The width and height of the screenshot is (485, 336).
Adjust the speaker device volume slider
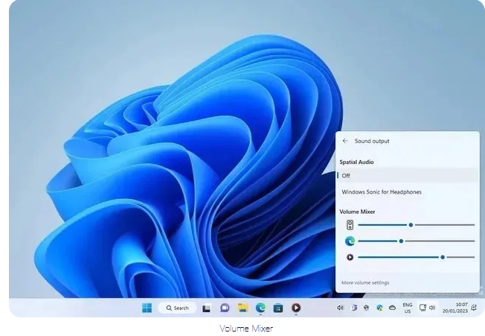pos(417,225)
